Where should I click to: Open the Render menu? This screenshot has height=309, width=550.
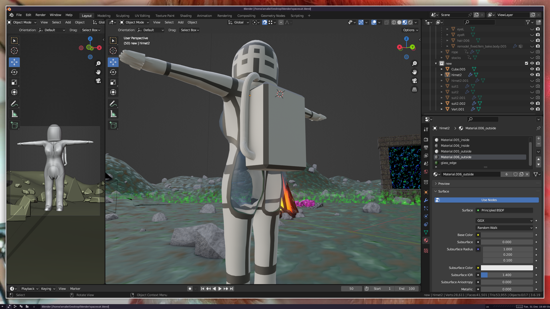(x=40, y=15)
